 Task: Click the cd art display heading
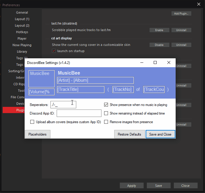pyautogui.click(x=61, y=38)
